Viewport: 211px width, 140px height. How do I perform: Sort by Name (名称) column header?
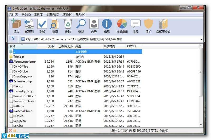point(22,46)
